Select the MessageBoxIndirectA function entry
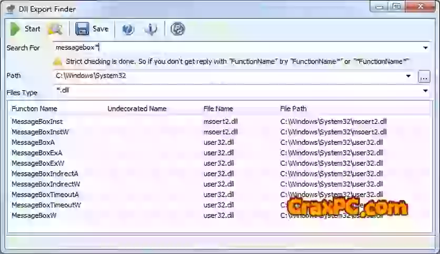Screen dimensions: 440x254 coord(45,173)
